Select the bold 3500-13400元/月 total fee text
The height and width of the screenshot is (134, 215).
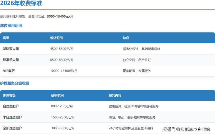point(60,17)
